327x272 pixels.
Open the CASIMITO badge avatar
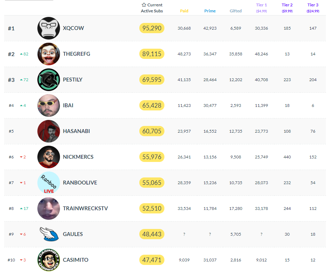pyautogui.click(x=49, y=260)
